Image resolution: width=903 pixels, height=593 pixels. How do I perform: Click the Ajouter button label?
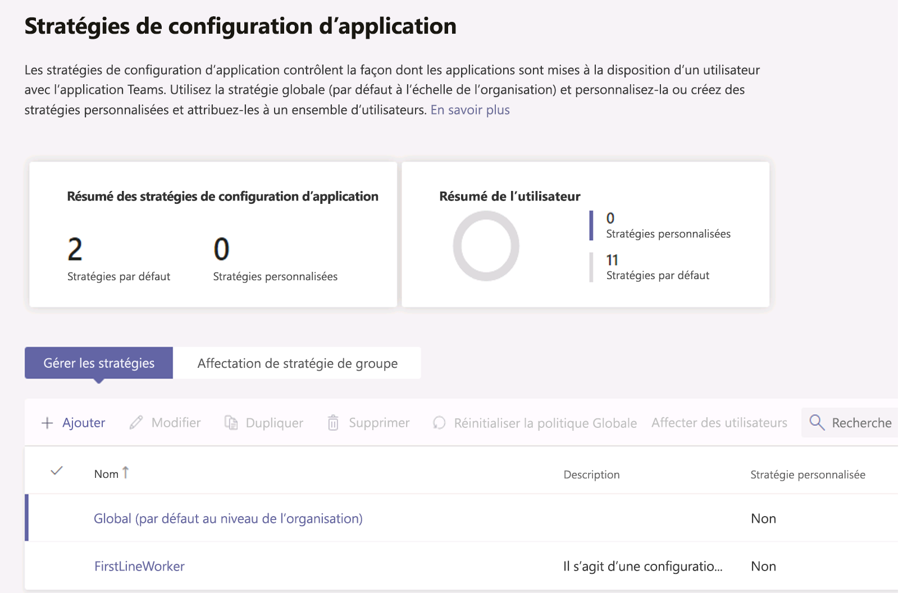click(84, 423)
